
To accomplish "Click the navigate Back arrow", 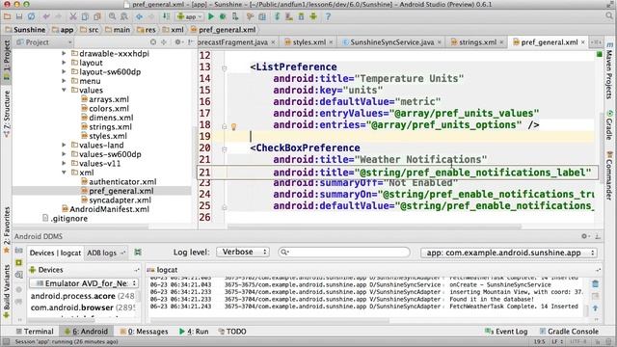I will (x=139, y=16).
